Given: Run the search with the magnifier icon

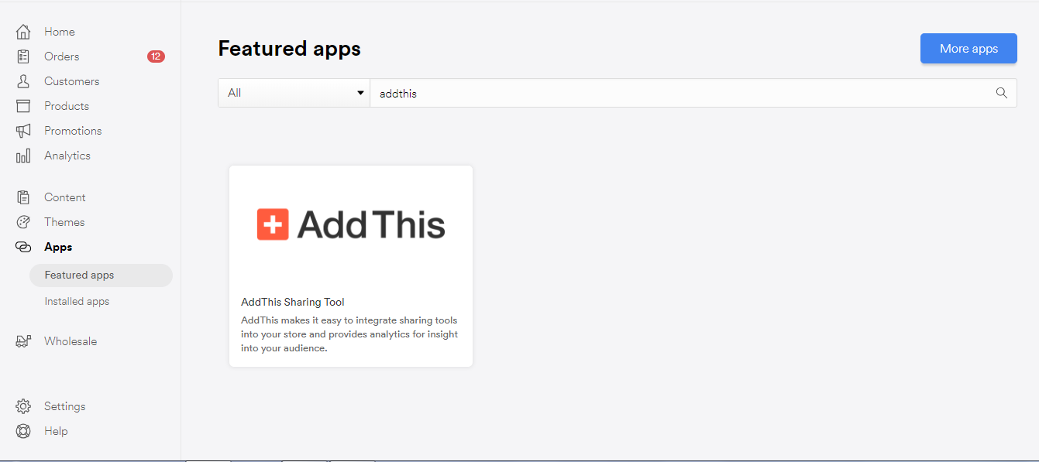Looking at the screenshot, I should [x=1001, y=92].
